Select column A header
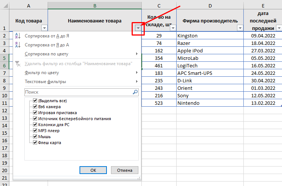This screenshot has width=282, height=186. (28, 6)
